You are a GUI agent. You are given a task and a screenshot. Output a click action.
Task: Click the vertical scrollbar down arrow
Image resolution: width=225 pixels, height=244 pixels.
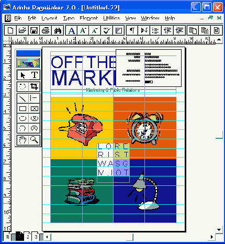(219, 230)
